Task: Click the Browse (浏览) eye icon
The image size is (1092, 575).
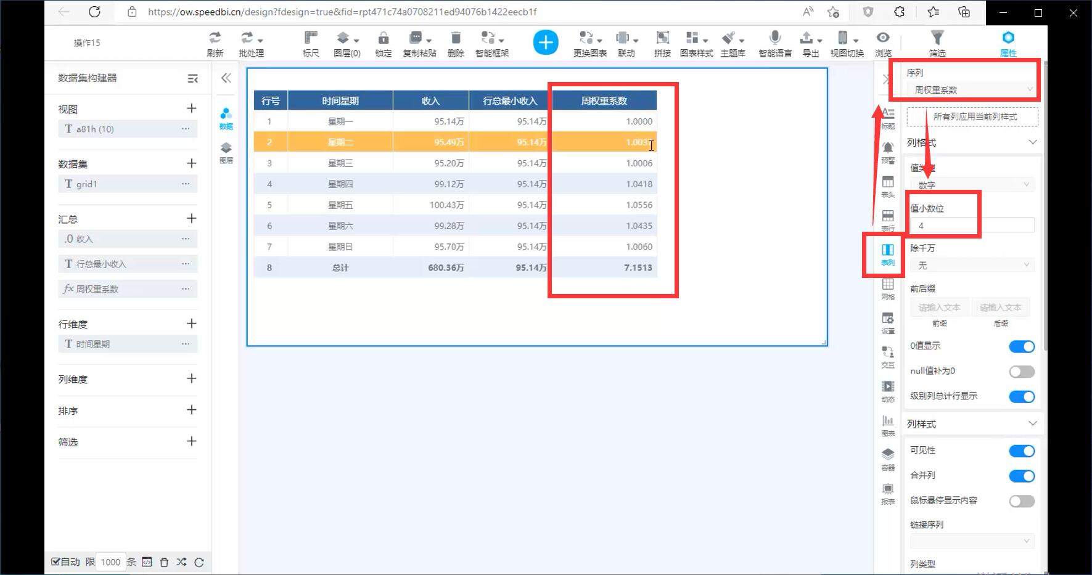Action: [x=883, y=43]
